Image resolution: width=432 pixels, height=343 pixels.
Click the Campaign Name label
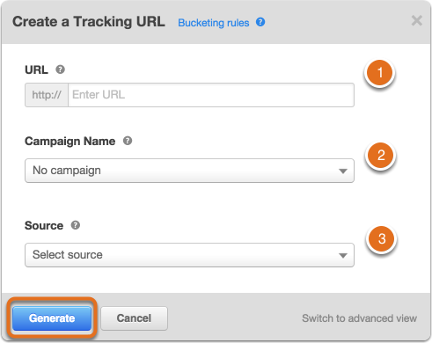coord(70,142)
